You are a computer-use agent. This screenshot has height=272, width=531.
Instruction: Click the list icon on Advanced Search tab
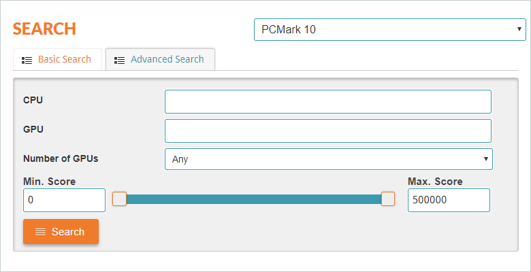120,60
